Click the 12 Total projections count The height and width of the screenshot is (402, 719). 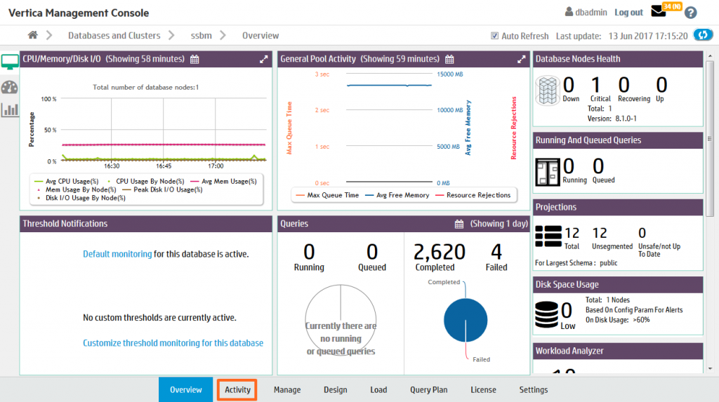coord(572,234)
